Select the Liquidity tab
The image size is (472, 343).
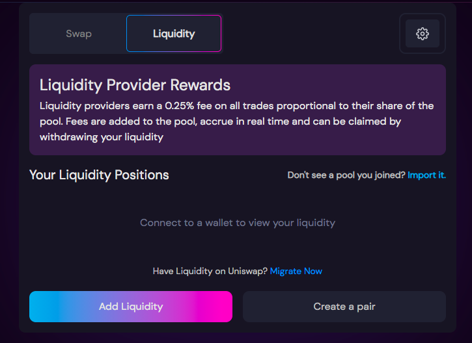pos(174,34)
